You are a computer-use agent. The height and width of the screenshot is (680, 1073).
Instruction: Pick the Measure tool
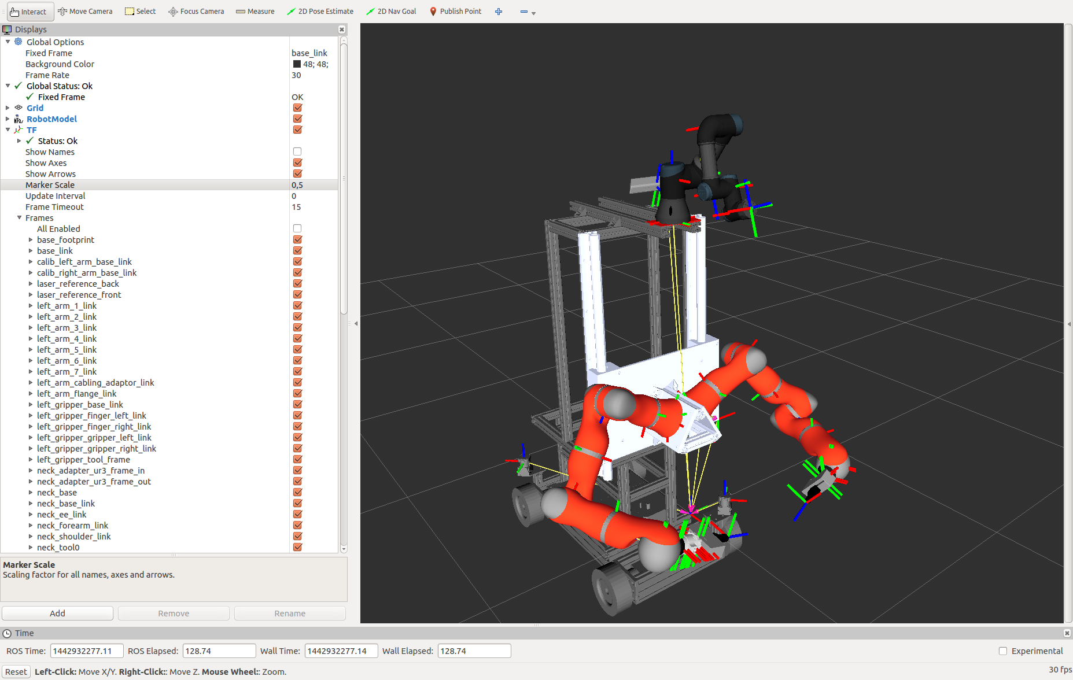255,12
